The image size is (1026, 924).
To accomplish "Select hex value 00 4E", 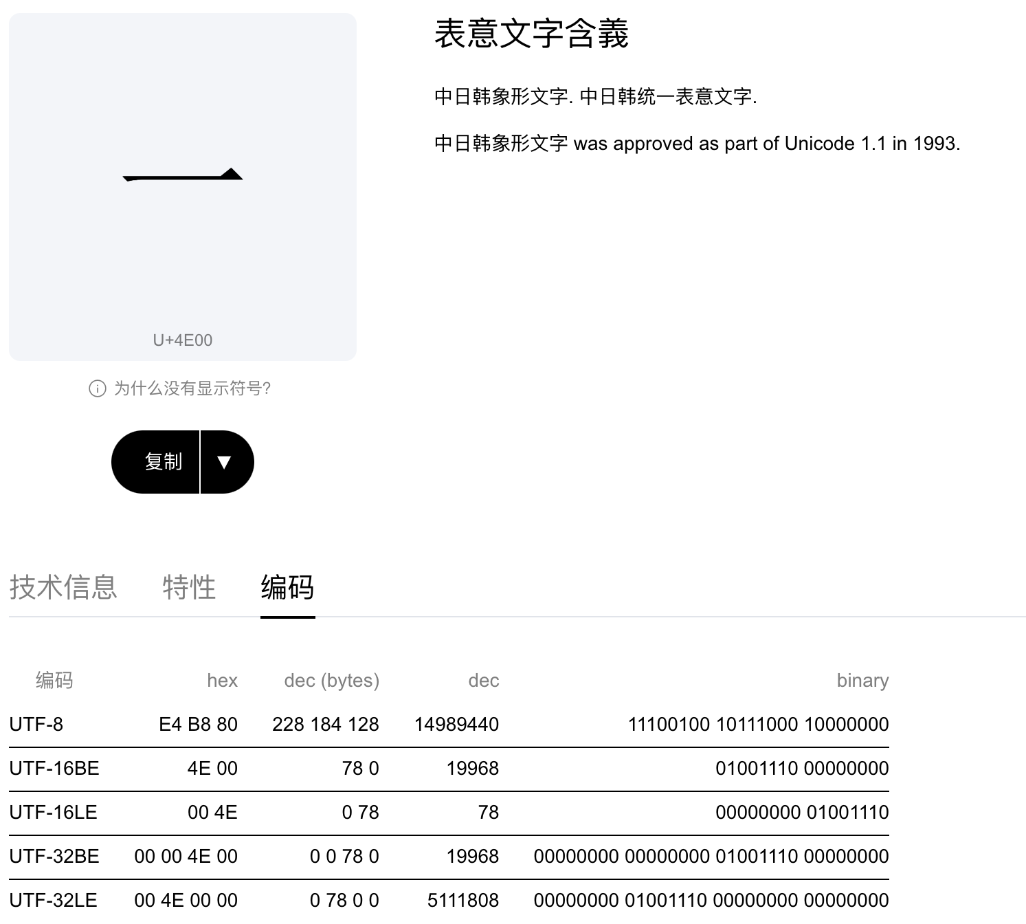I will point(212,813).
